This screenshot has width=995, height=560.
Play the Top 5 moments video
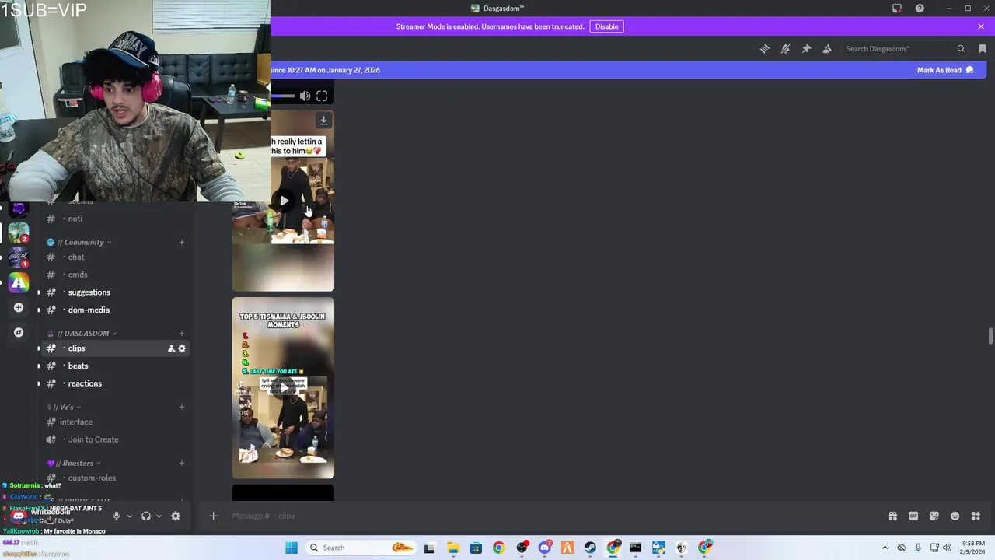283,387
